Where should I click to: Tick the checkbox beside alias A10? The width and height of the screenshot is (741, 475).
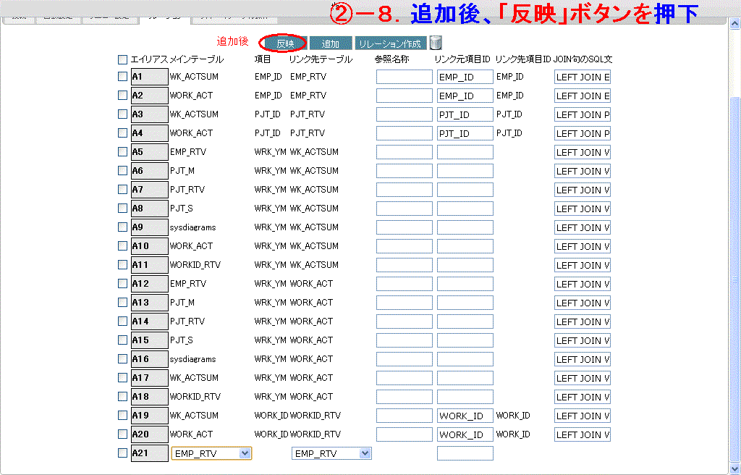click(122, 246)
